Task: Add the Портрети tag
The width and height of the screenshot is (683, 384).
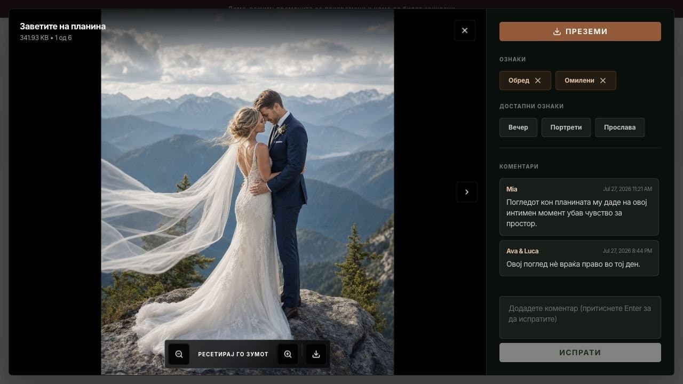Action: tap(566, 127)
